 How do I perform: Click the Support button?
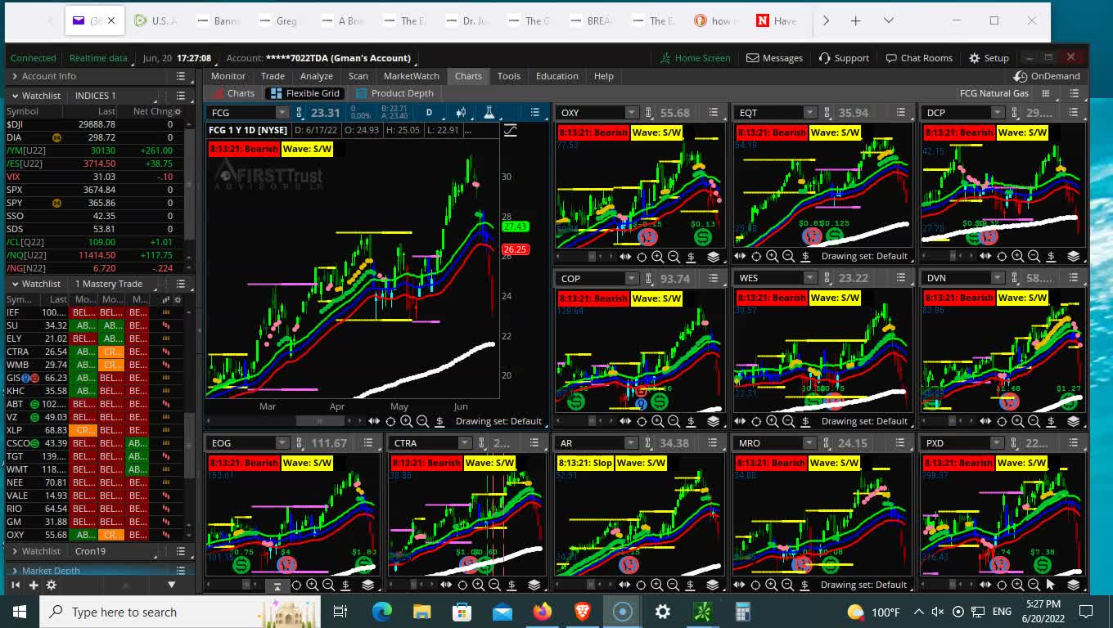coord(844,58)
